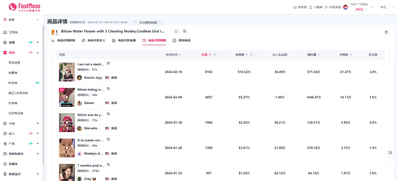The width and height of the screenshot is (397, 181).
Task: Open the floating document icon at right edge
Action: pyautogui.click(x=390, y=153)
